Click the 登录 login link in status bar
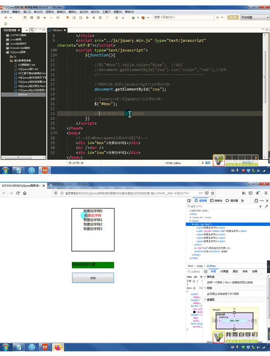Viewport: 270px width, 356px height. tap(208, 163)
